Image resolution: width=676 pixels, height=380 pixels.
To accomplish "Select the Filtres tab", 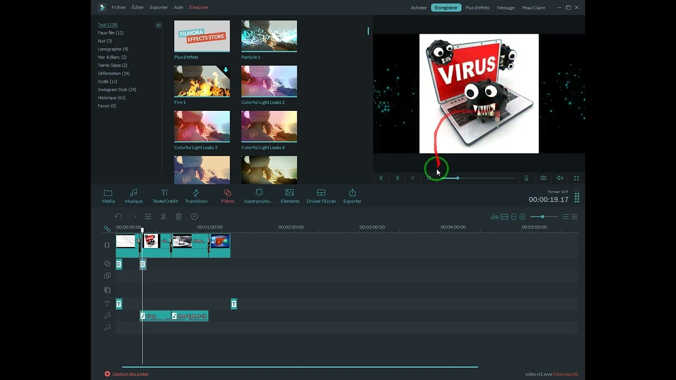I will (x=228, y=196).
